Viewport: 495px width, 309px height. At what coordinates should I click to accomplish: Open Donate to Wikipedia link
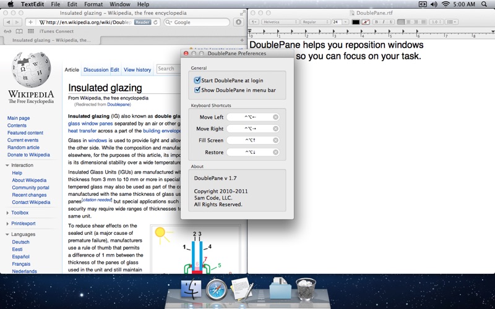click(x=28, y=155)
